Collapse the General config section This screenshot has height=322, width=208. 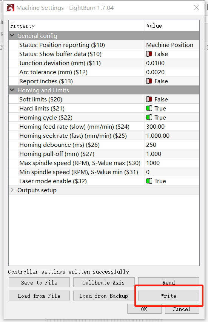pos(12,36)
